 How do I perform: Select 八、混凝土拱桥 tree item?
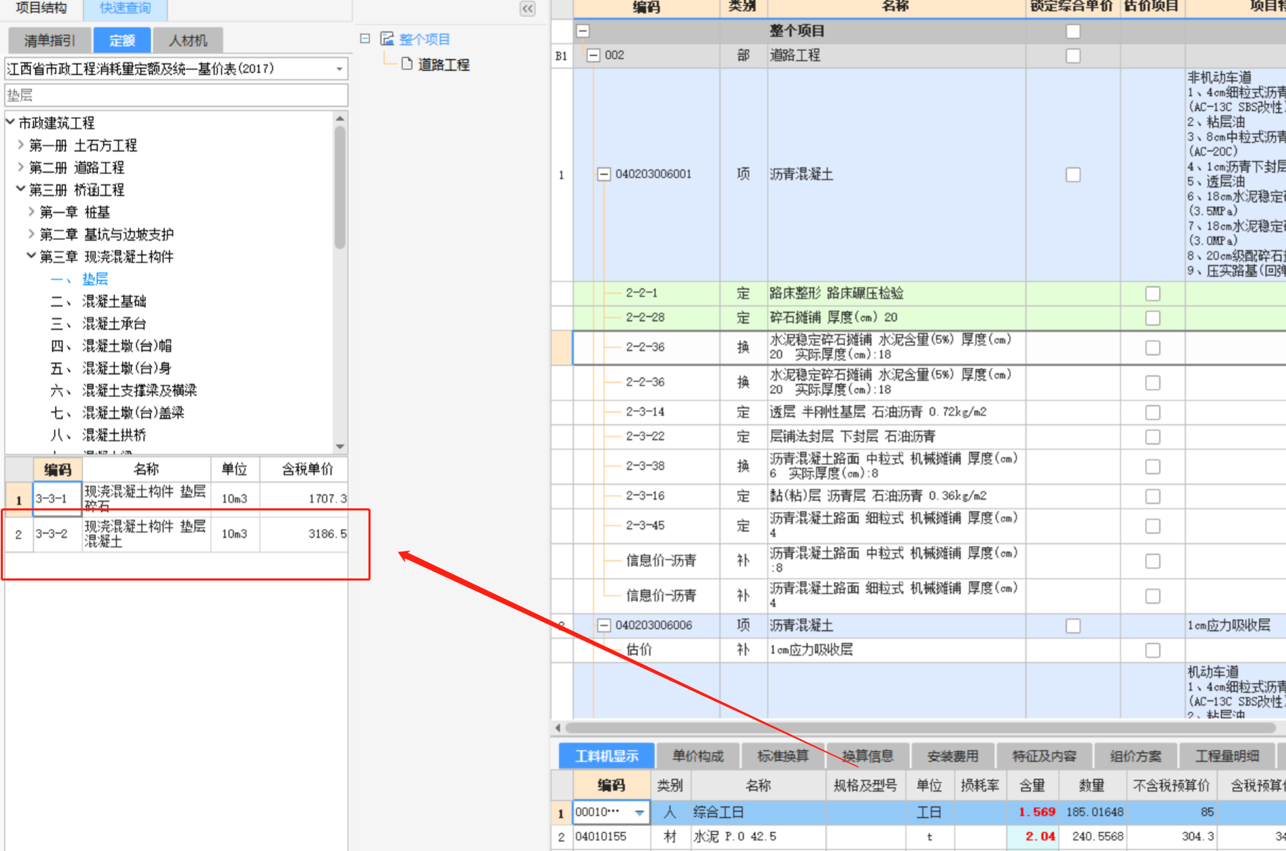pos(98,435)
